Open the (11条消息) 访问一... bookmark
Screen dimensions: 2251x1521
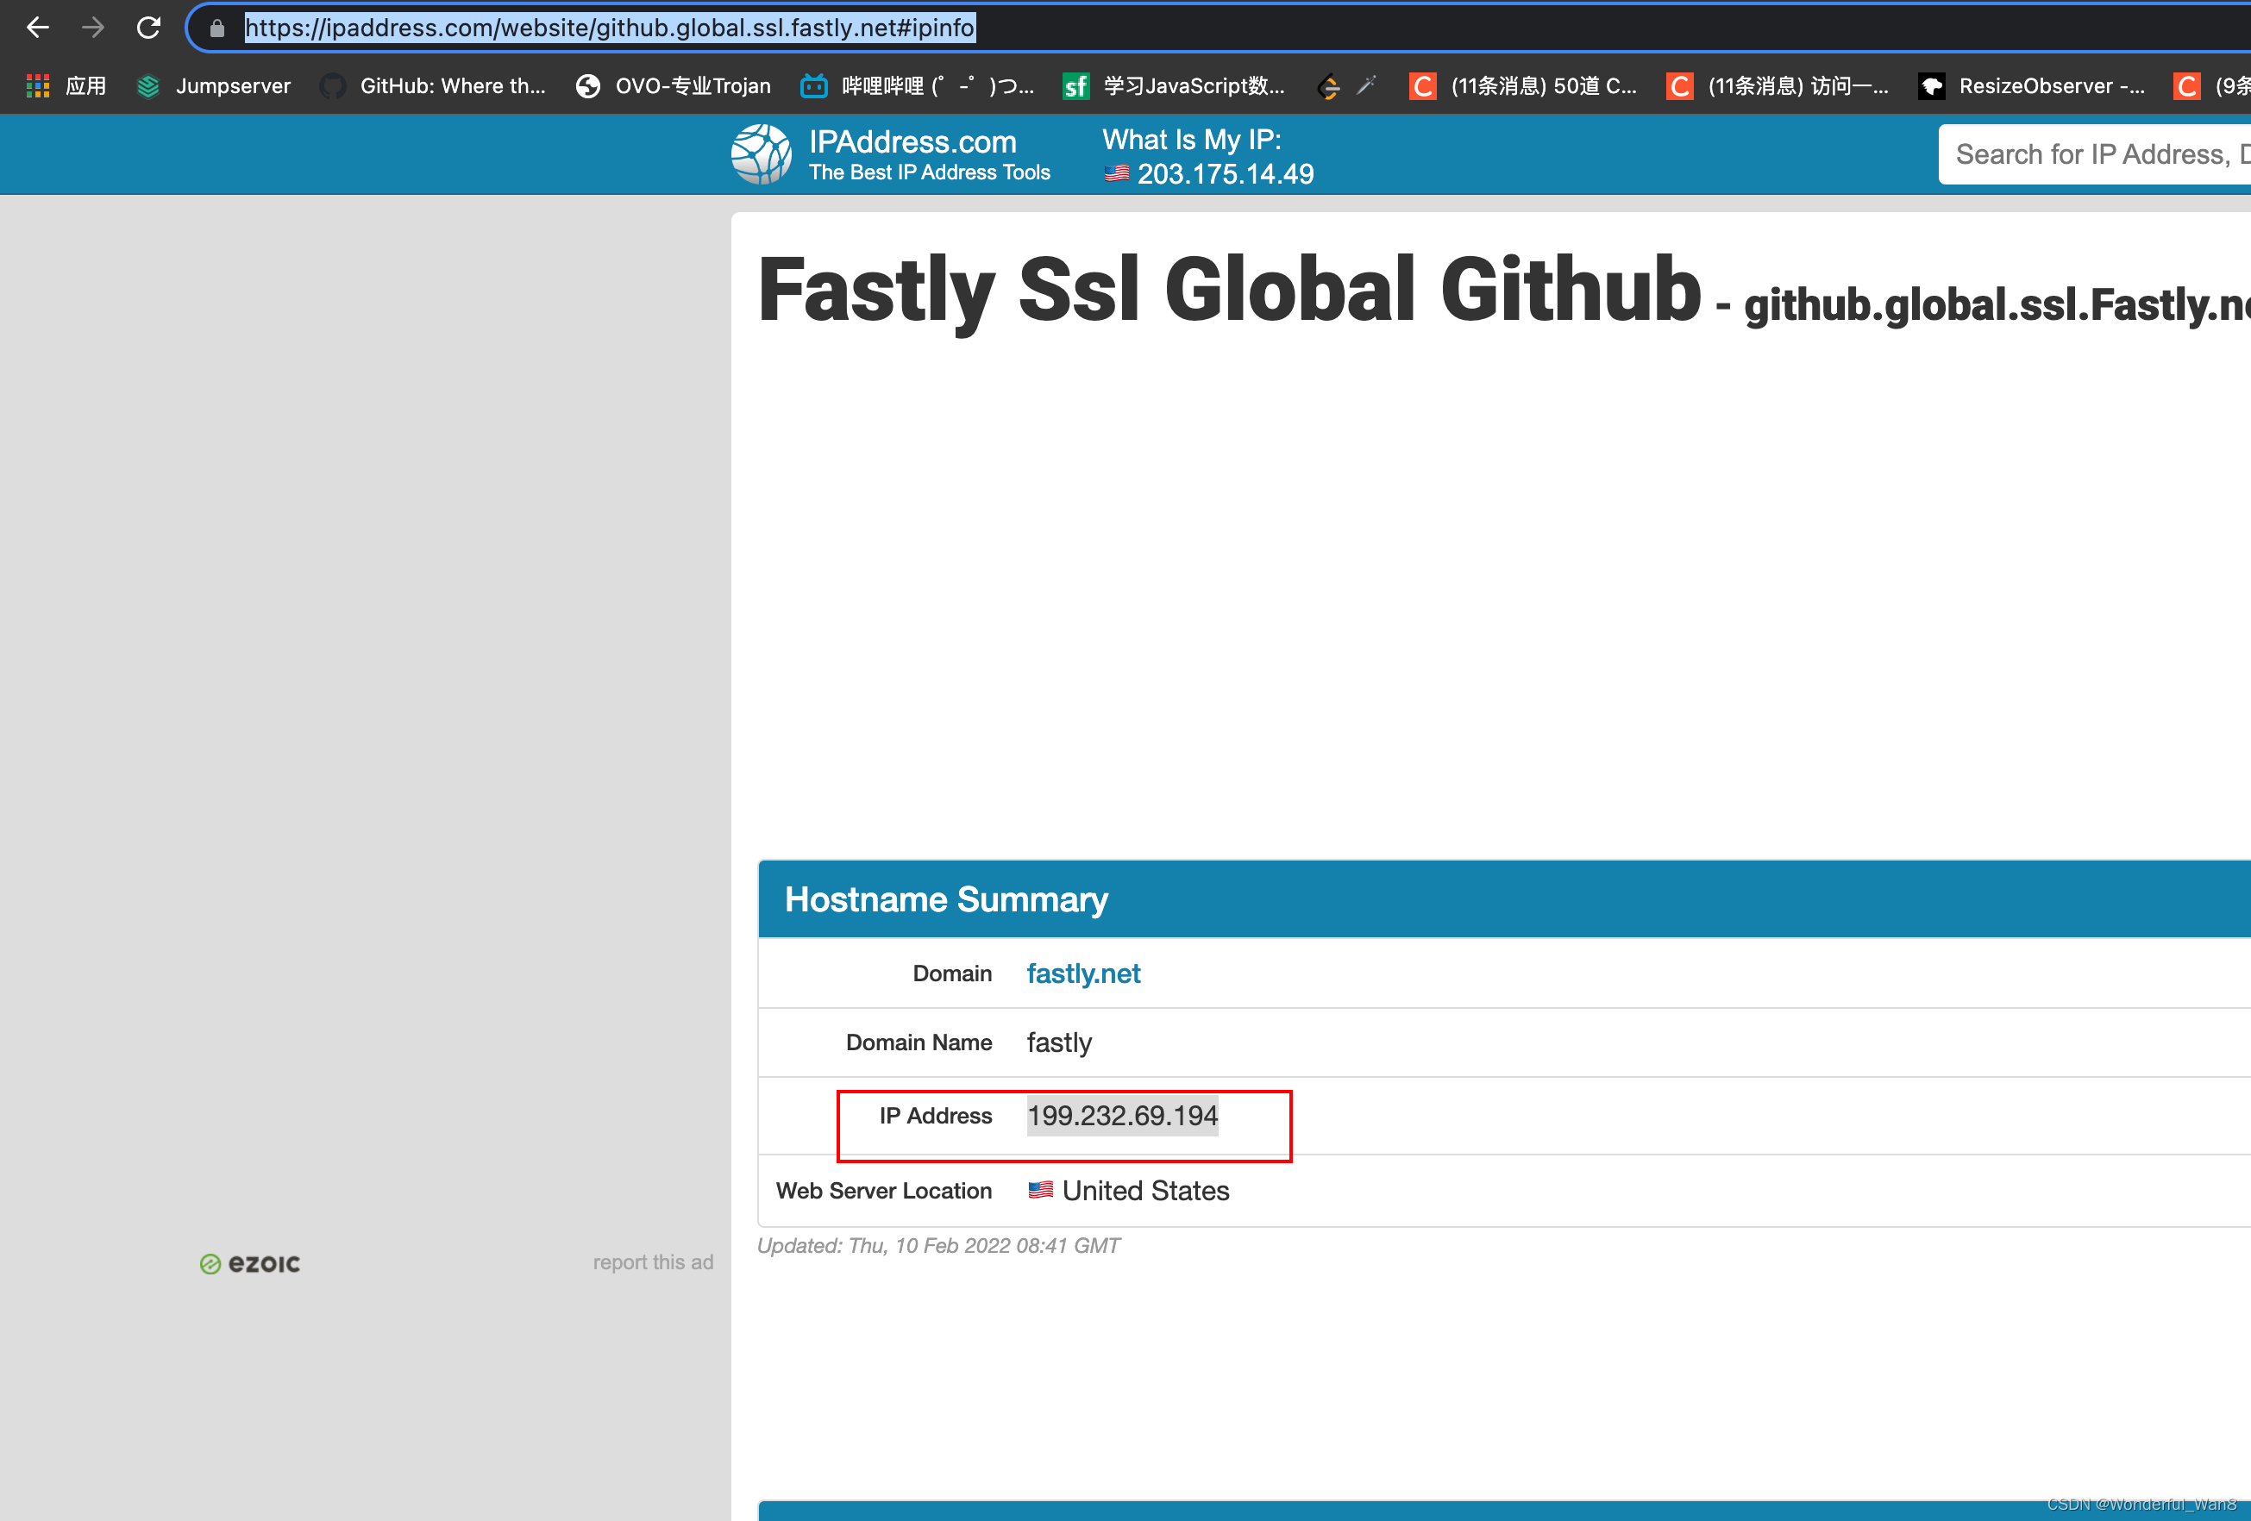(x=1778, y=86)
